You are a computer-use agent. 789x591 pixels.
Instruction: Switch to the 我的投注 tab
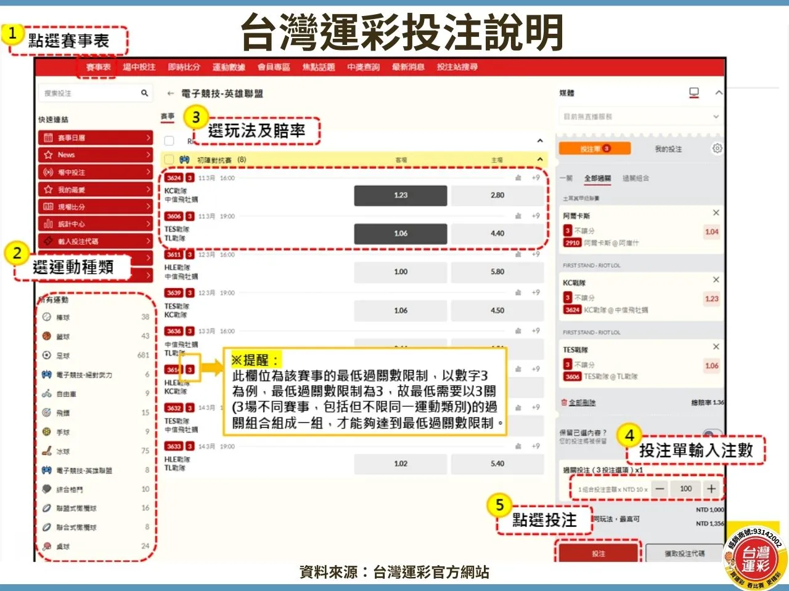point(668,149)
